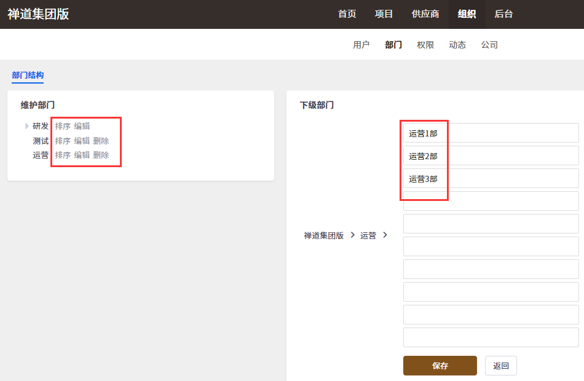This screenshot has height=381, width=584.
Task: Click the 运营1部 input field
Action: pyautogui.click(x=491, y=133)
